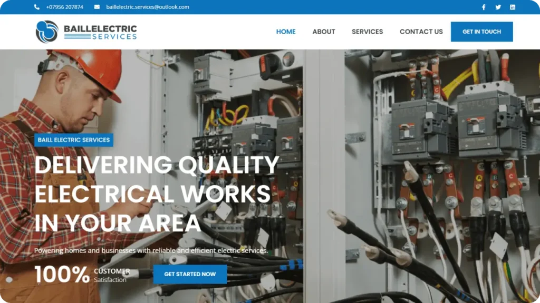Open the Services menu item

pos(367,32)
